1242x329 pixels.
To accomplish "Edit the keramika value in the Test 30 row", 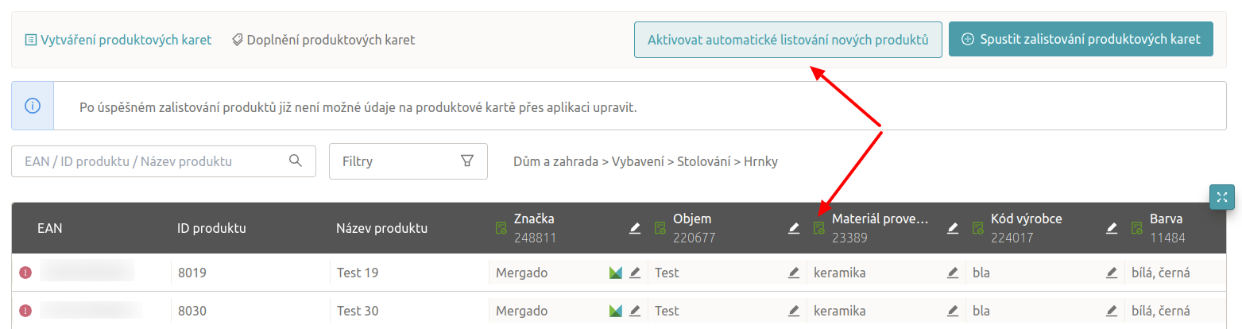I will pyautogui.click(x=952, y=311).
